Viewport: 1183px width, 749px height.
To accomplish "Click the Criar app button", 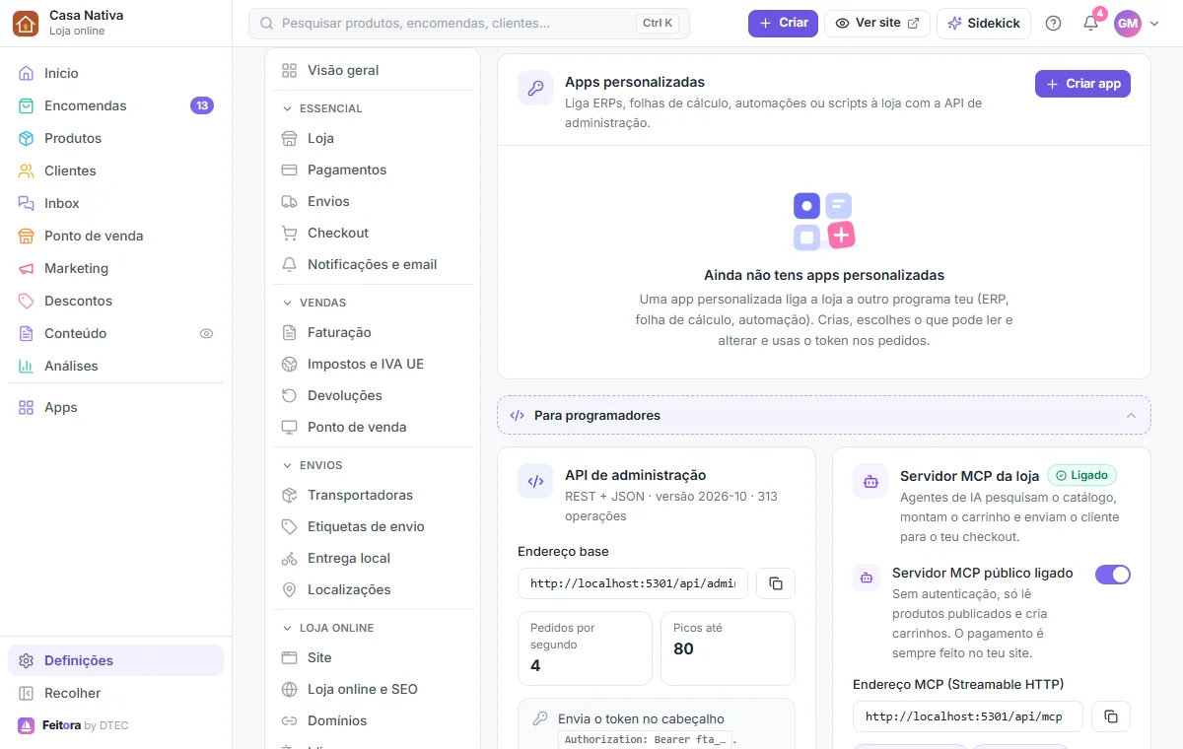I will [1082, 84].
